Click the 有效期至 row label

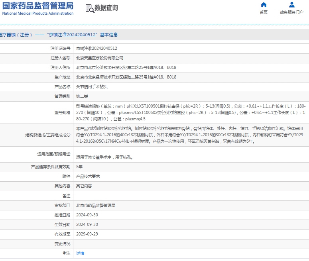[x=62, y=234]
